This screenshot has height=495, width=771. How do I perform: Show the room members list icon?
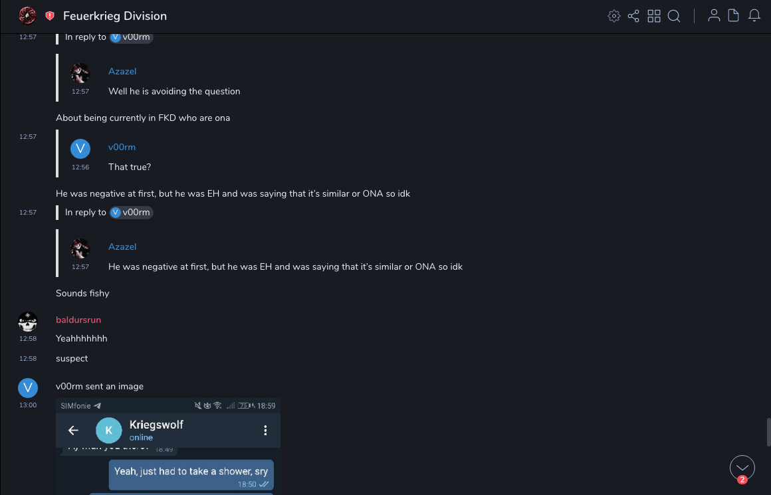point(714,16)
